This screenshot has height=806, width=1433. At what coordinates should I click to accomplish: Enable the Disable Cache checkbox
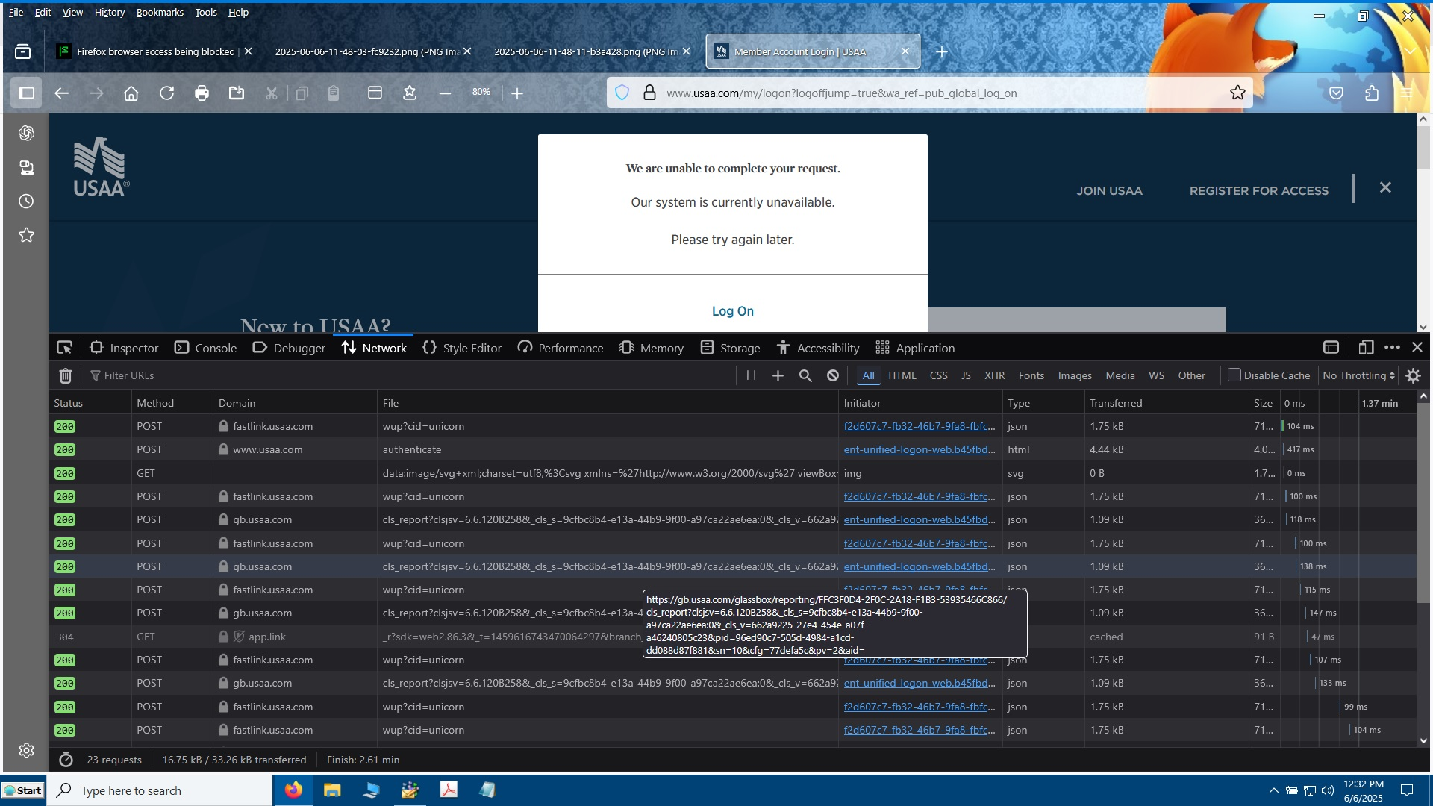click(1234, 375)
